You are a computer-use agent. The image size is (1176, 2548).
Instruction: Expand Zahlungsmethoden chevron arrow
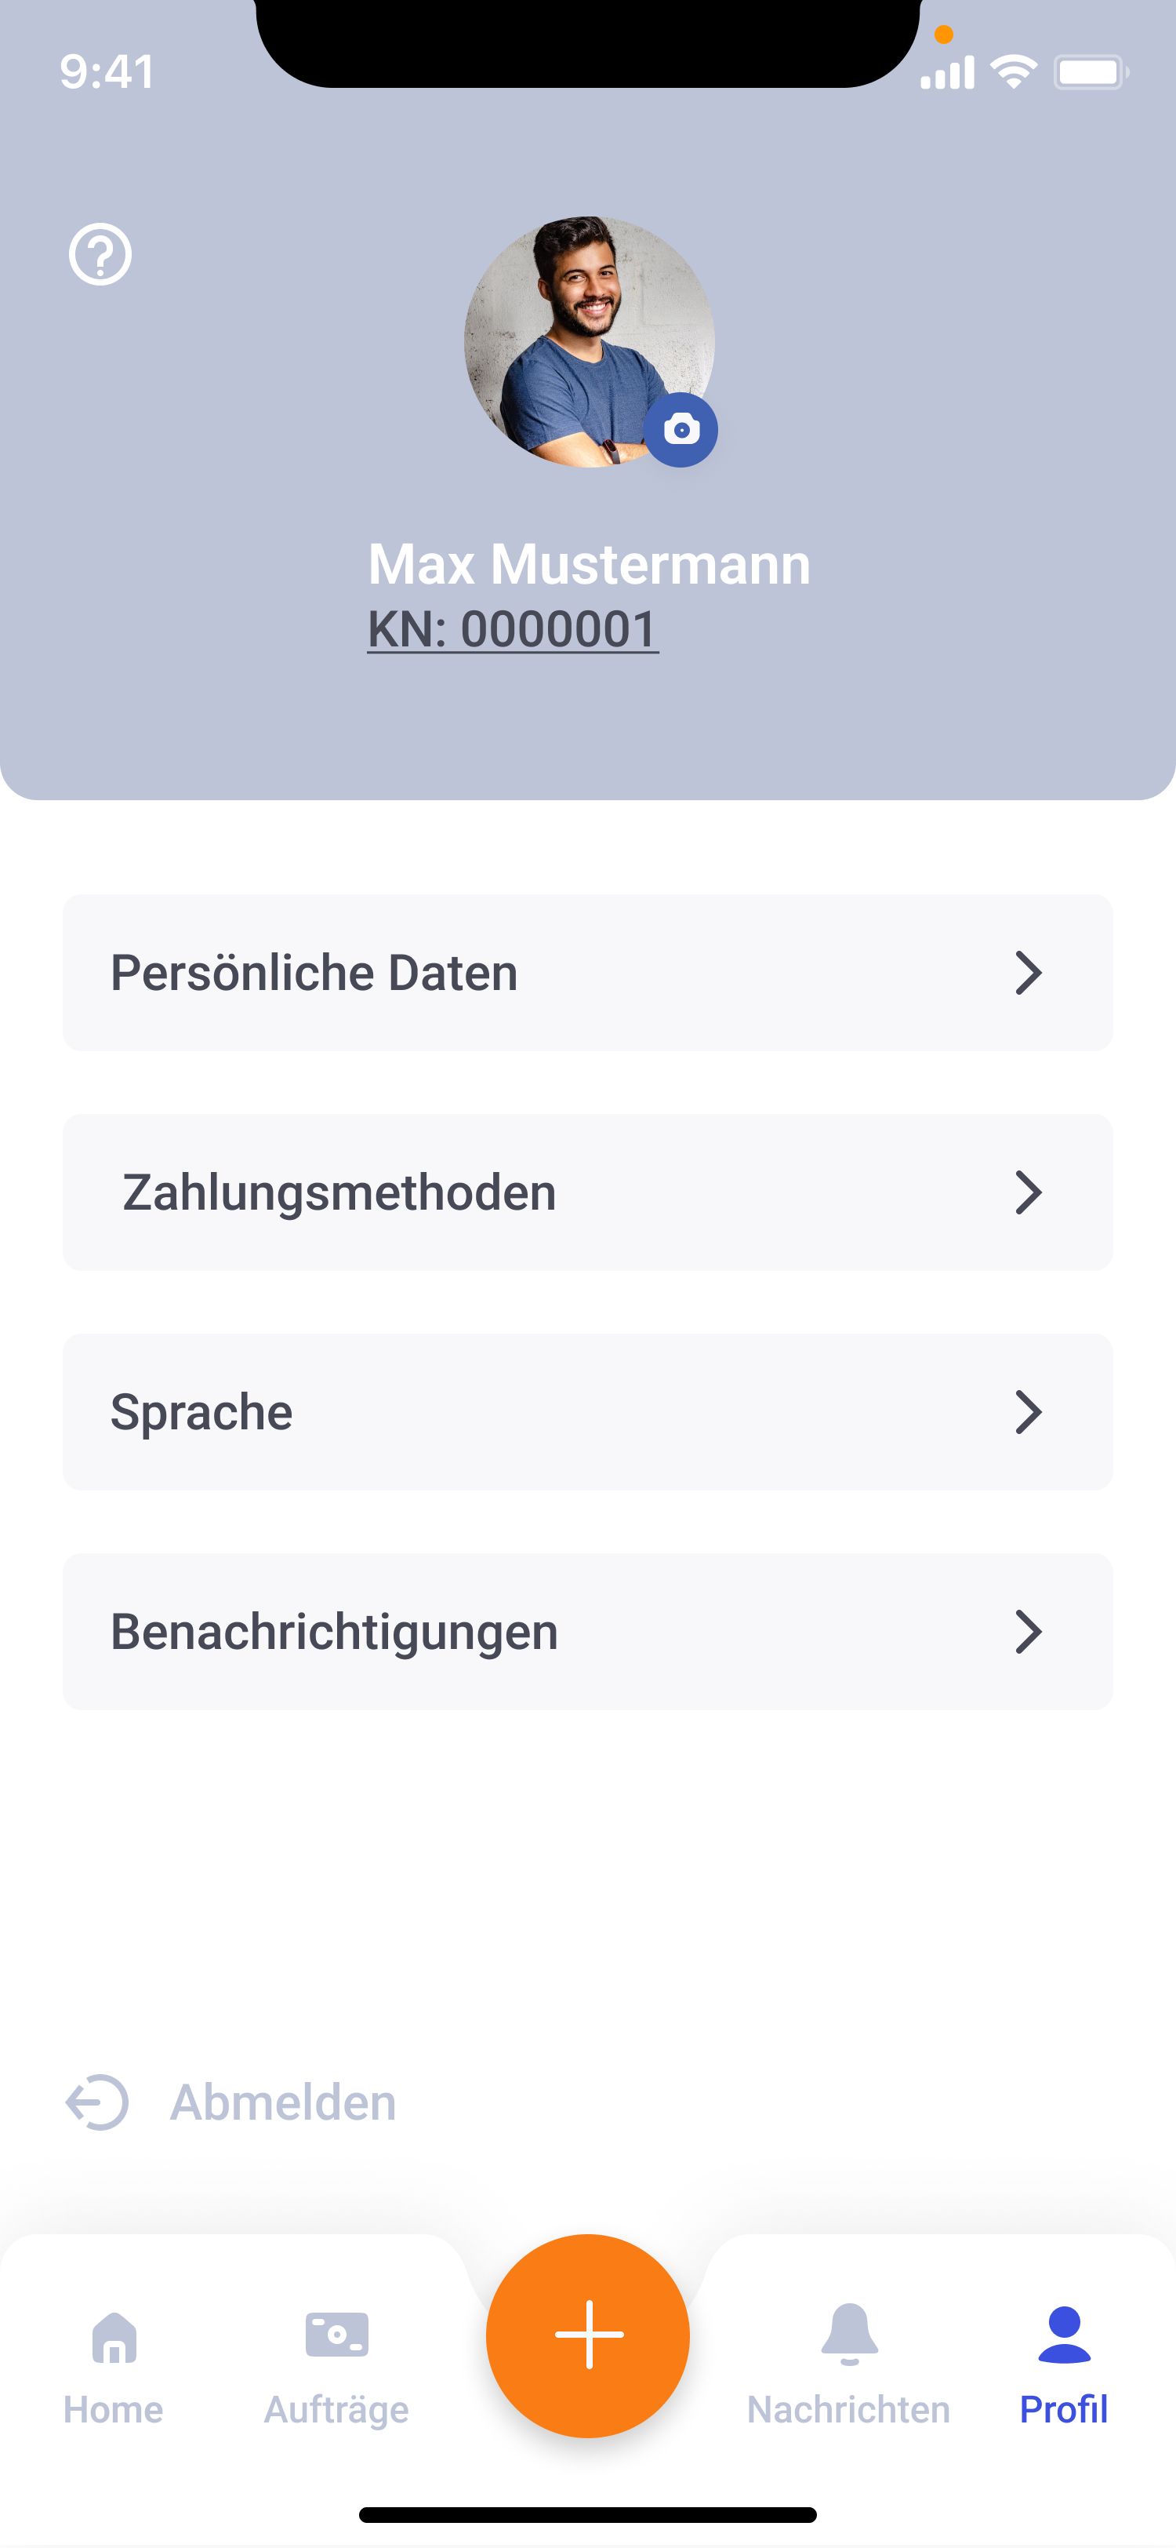(1028, 1193)
